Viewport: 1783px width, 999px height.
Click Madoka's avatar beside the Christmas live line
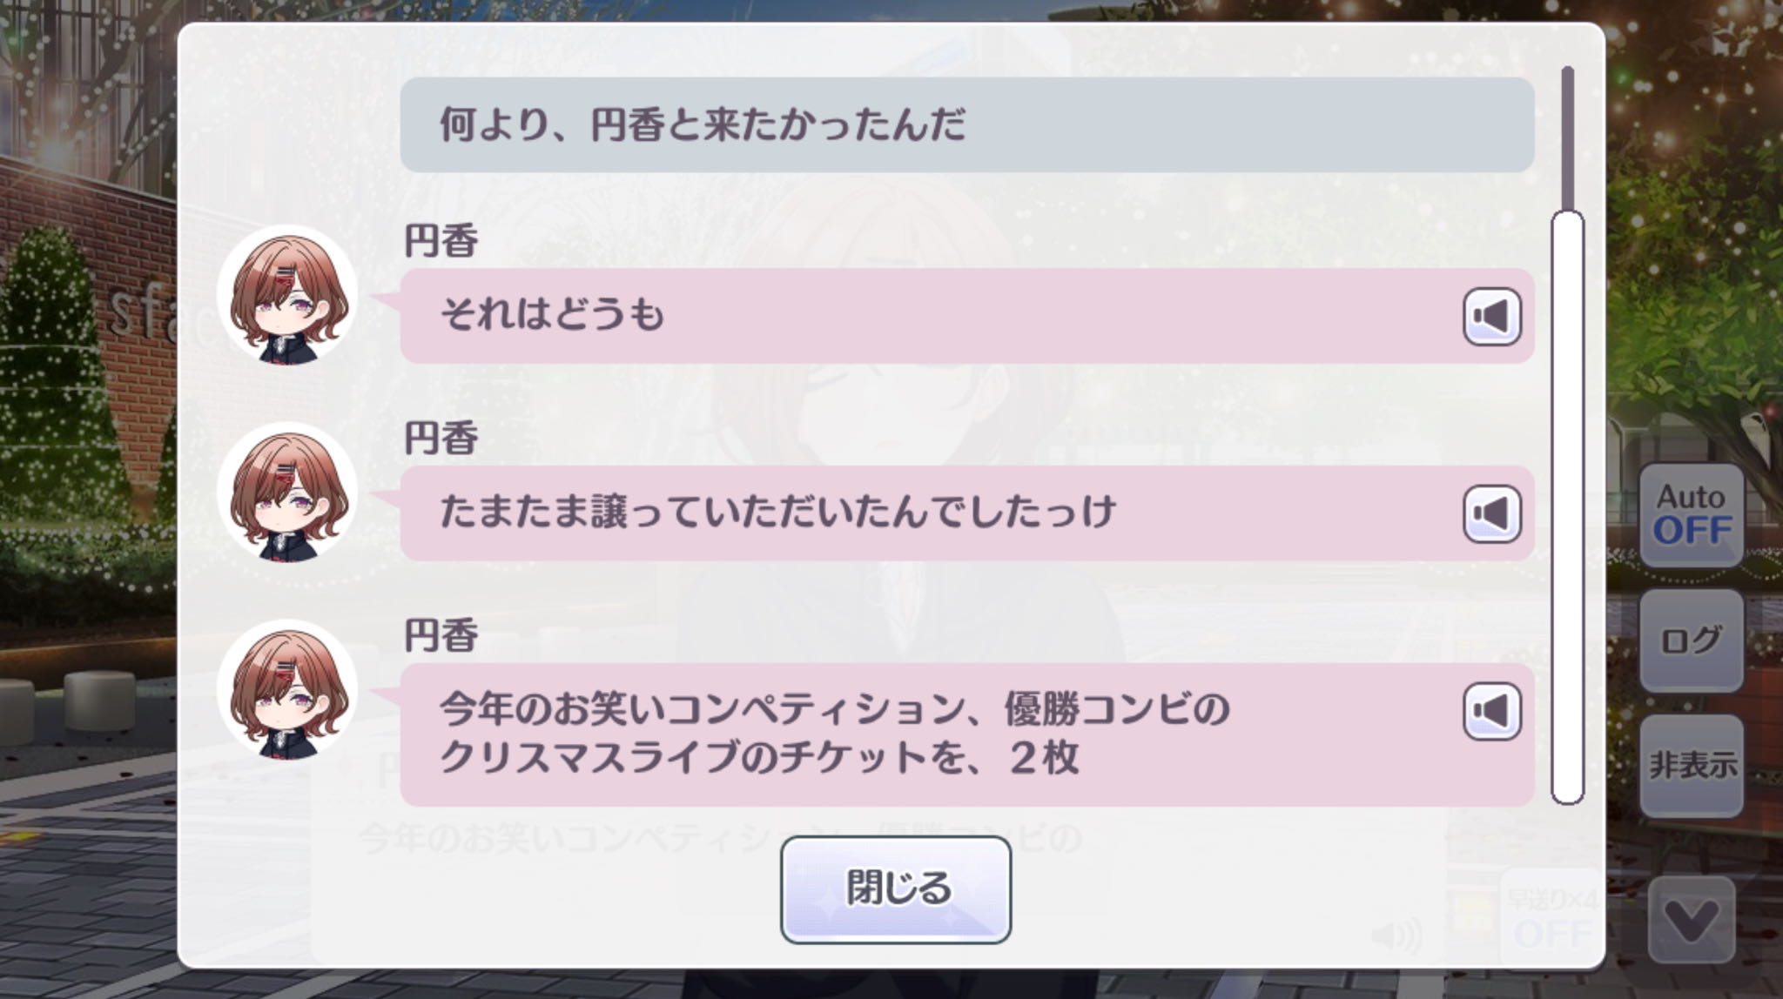(287, 691)
